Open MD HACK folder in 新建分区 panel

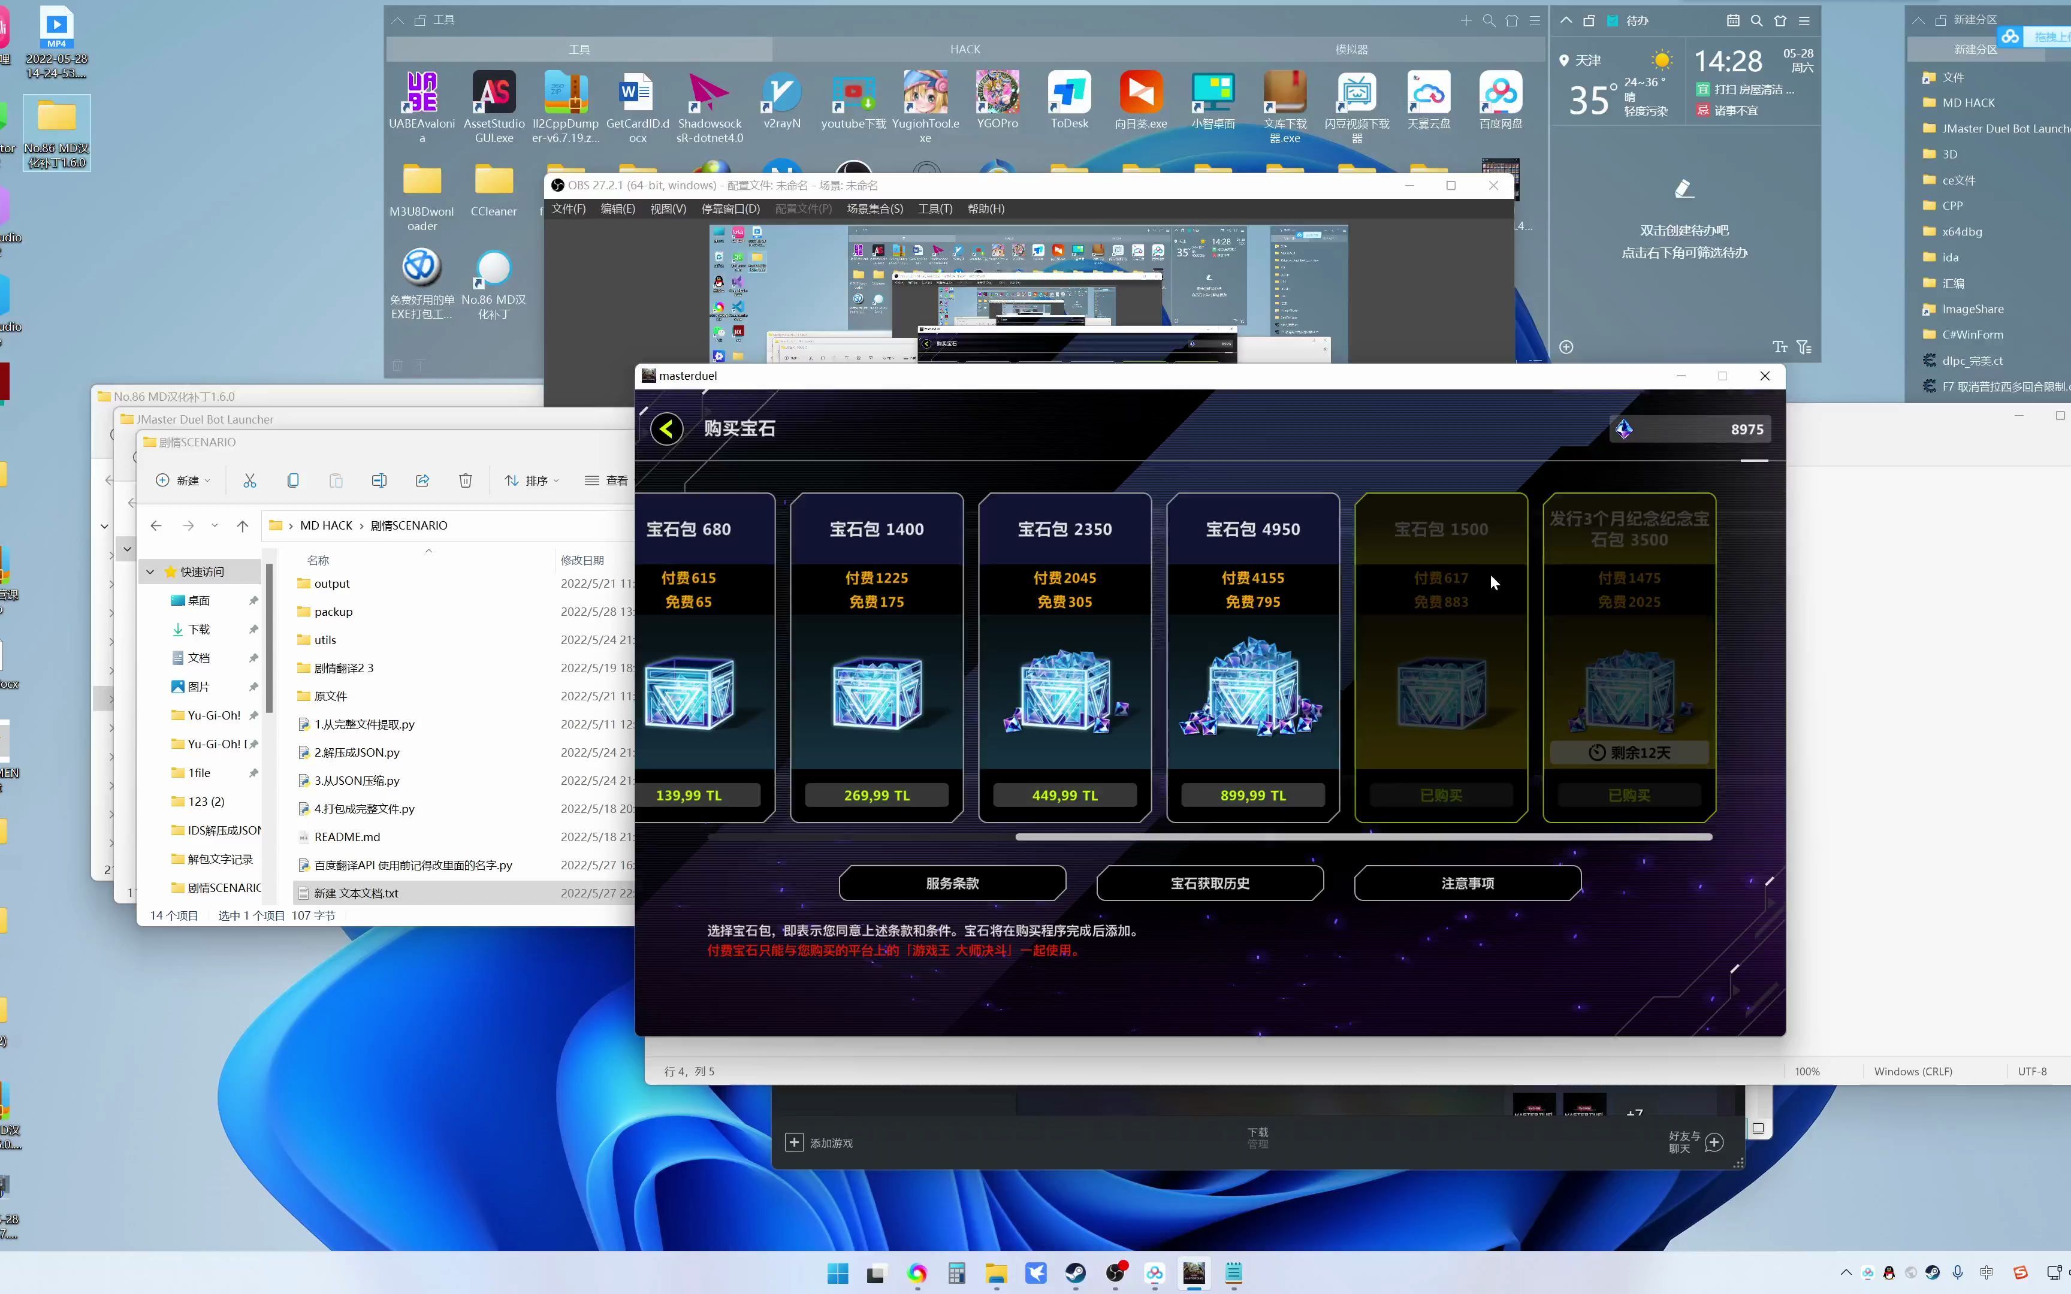1969,102
